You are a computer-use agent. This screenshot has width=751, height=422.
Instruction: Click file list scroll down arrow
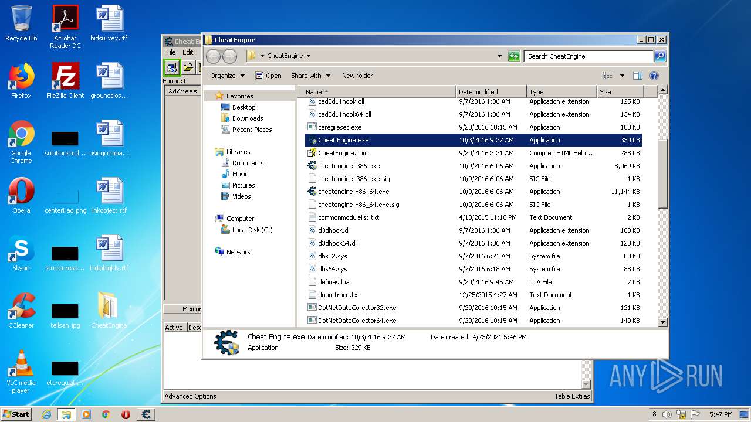tap(662, 322)
